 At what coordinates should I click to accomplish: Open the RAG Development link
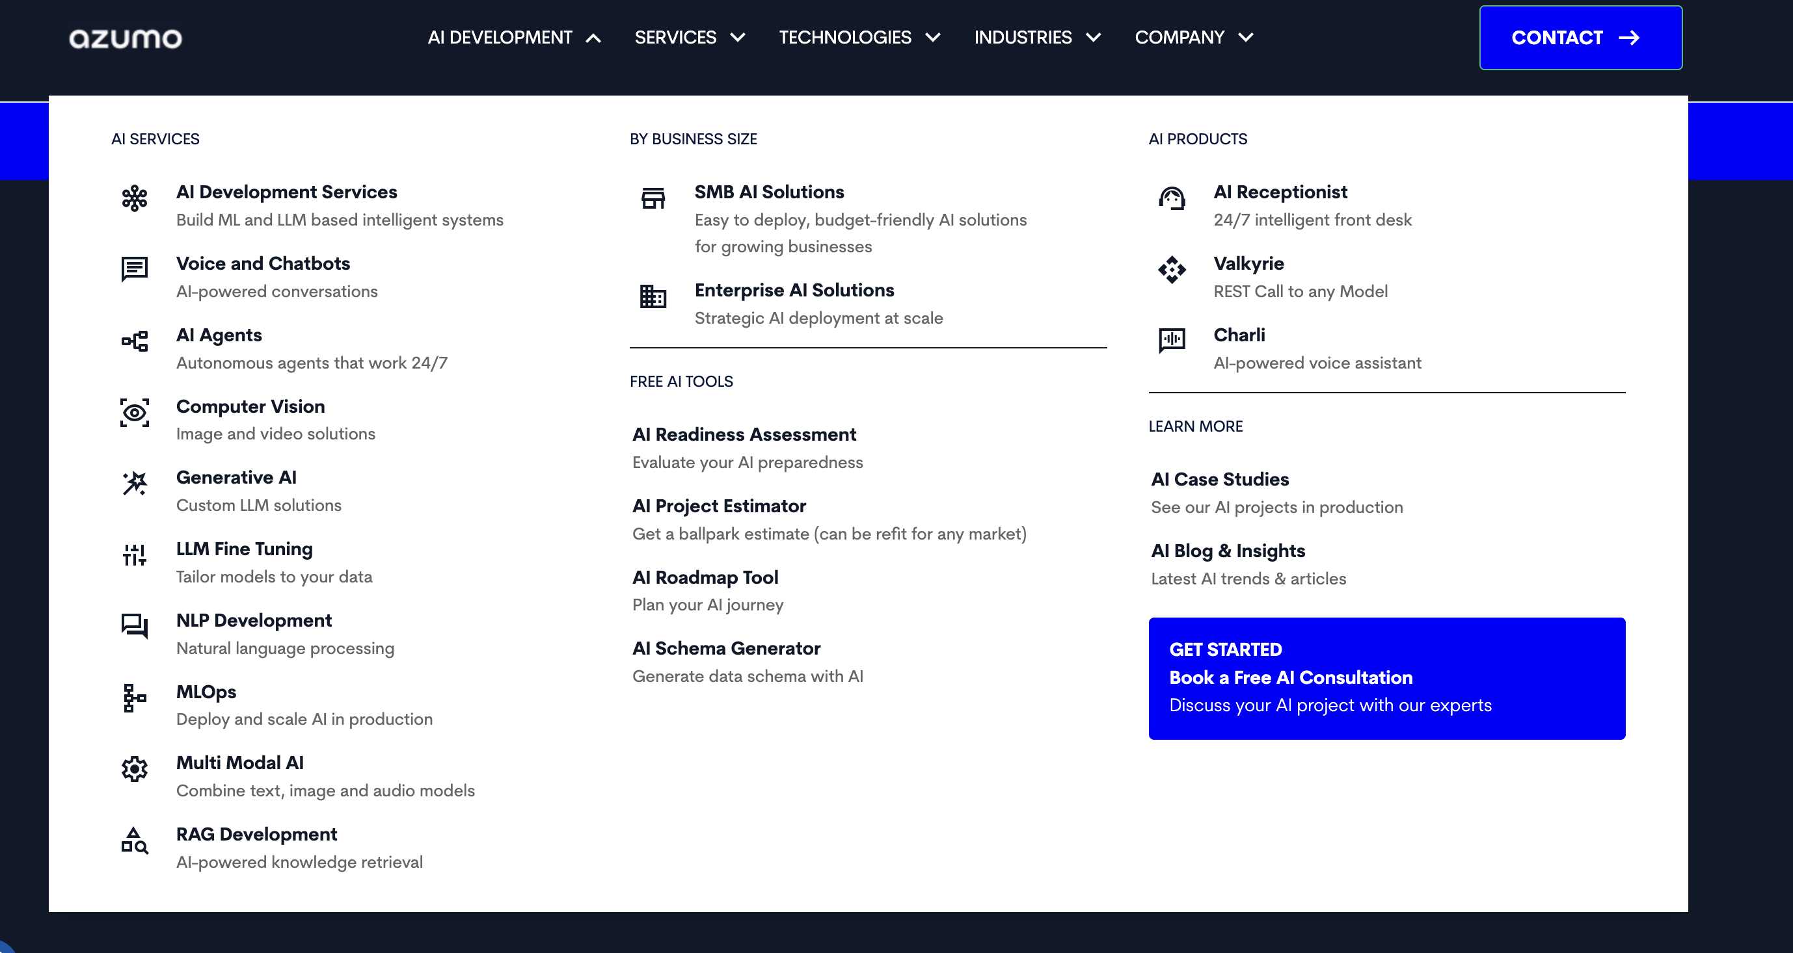tap(257, 835)
